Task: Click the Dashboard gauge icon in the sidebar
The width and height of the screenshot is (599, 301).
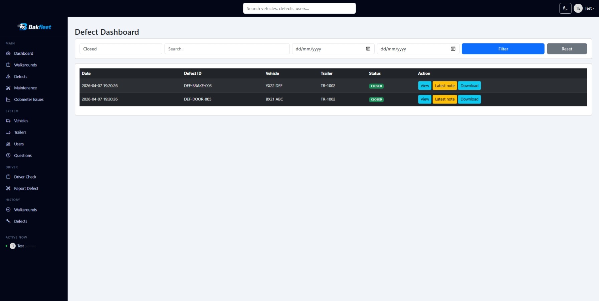Action: 8,53
